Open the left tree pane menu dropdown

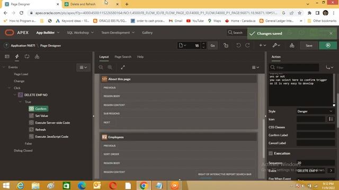coord(83,68)
